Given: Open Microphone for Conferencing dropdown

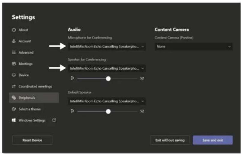Looking at the screenshot, I should click(107, 47).
